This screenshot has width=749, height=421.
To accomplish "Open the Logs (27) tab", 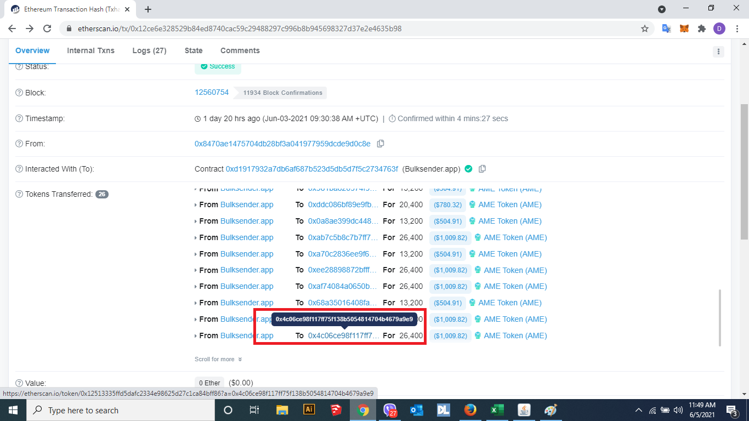I will pyautogui.click(x=149, y=50).
